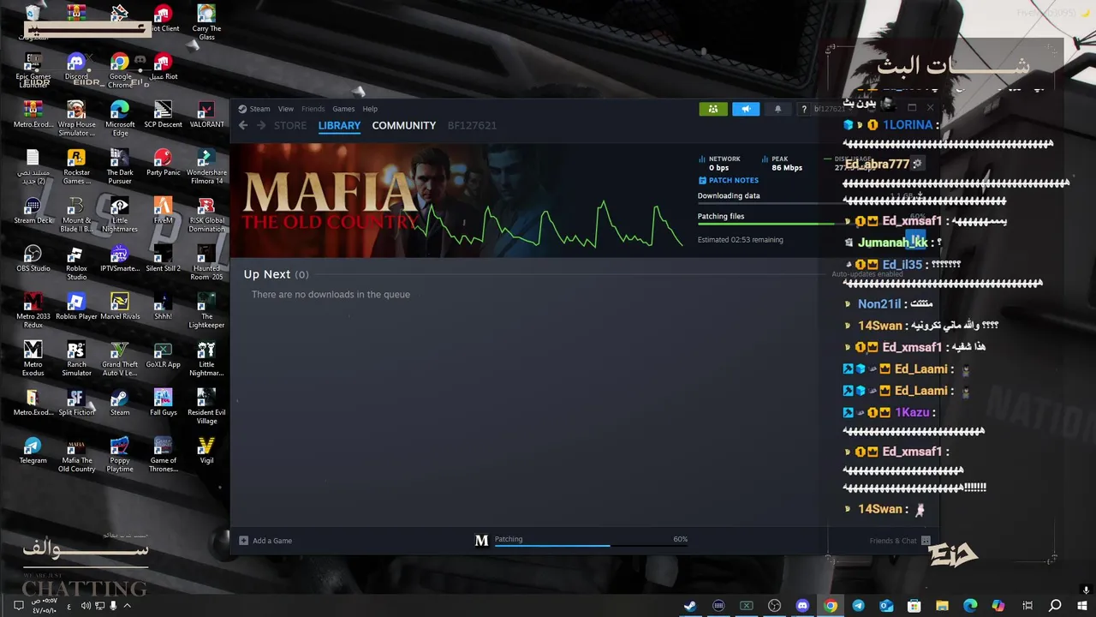
Task: Open the View menu in Steam
Action: [x=285, y=109]
